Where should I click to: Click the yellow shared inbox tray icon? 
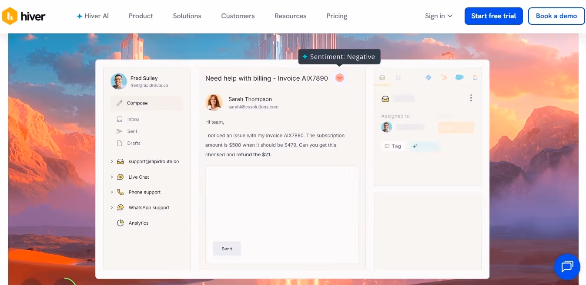(385, 98)
